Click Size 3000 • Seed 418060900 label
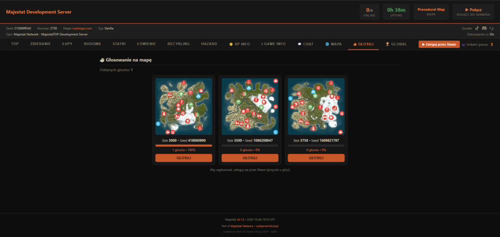Screen dimensions: 500x237 click(x=183, y=140)
